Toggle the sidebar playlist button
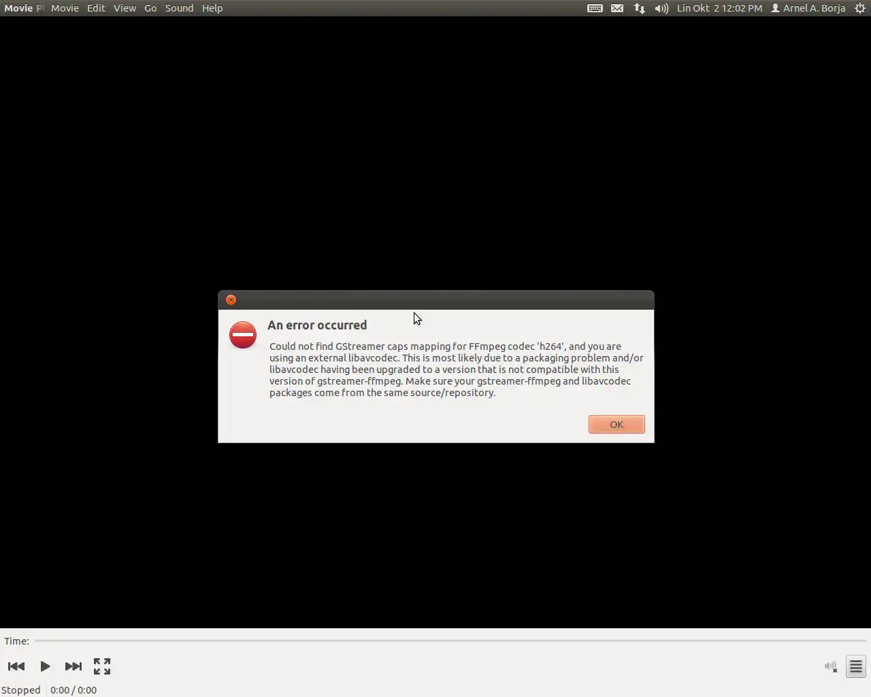The image size is (871, 697). pos(856,666)
